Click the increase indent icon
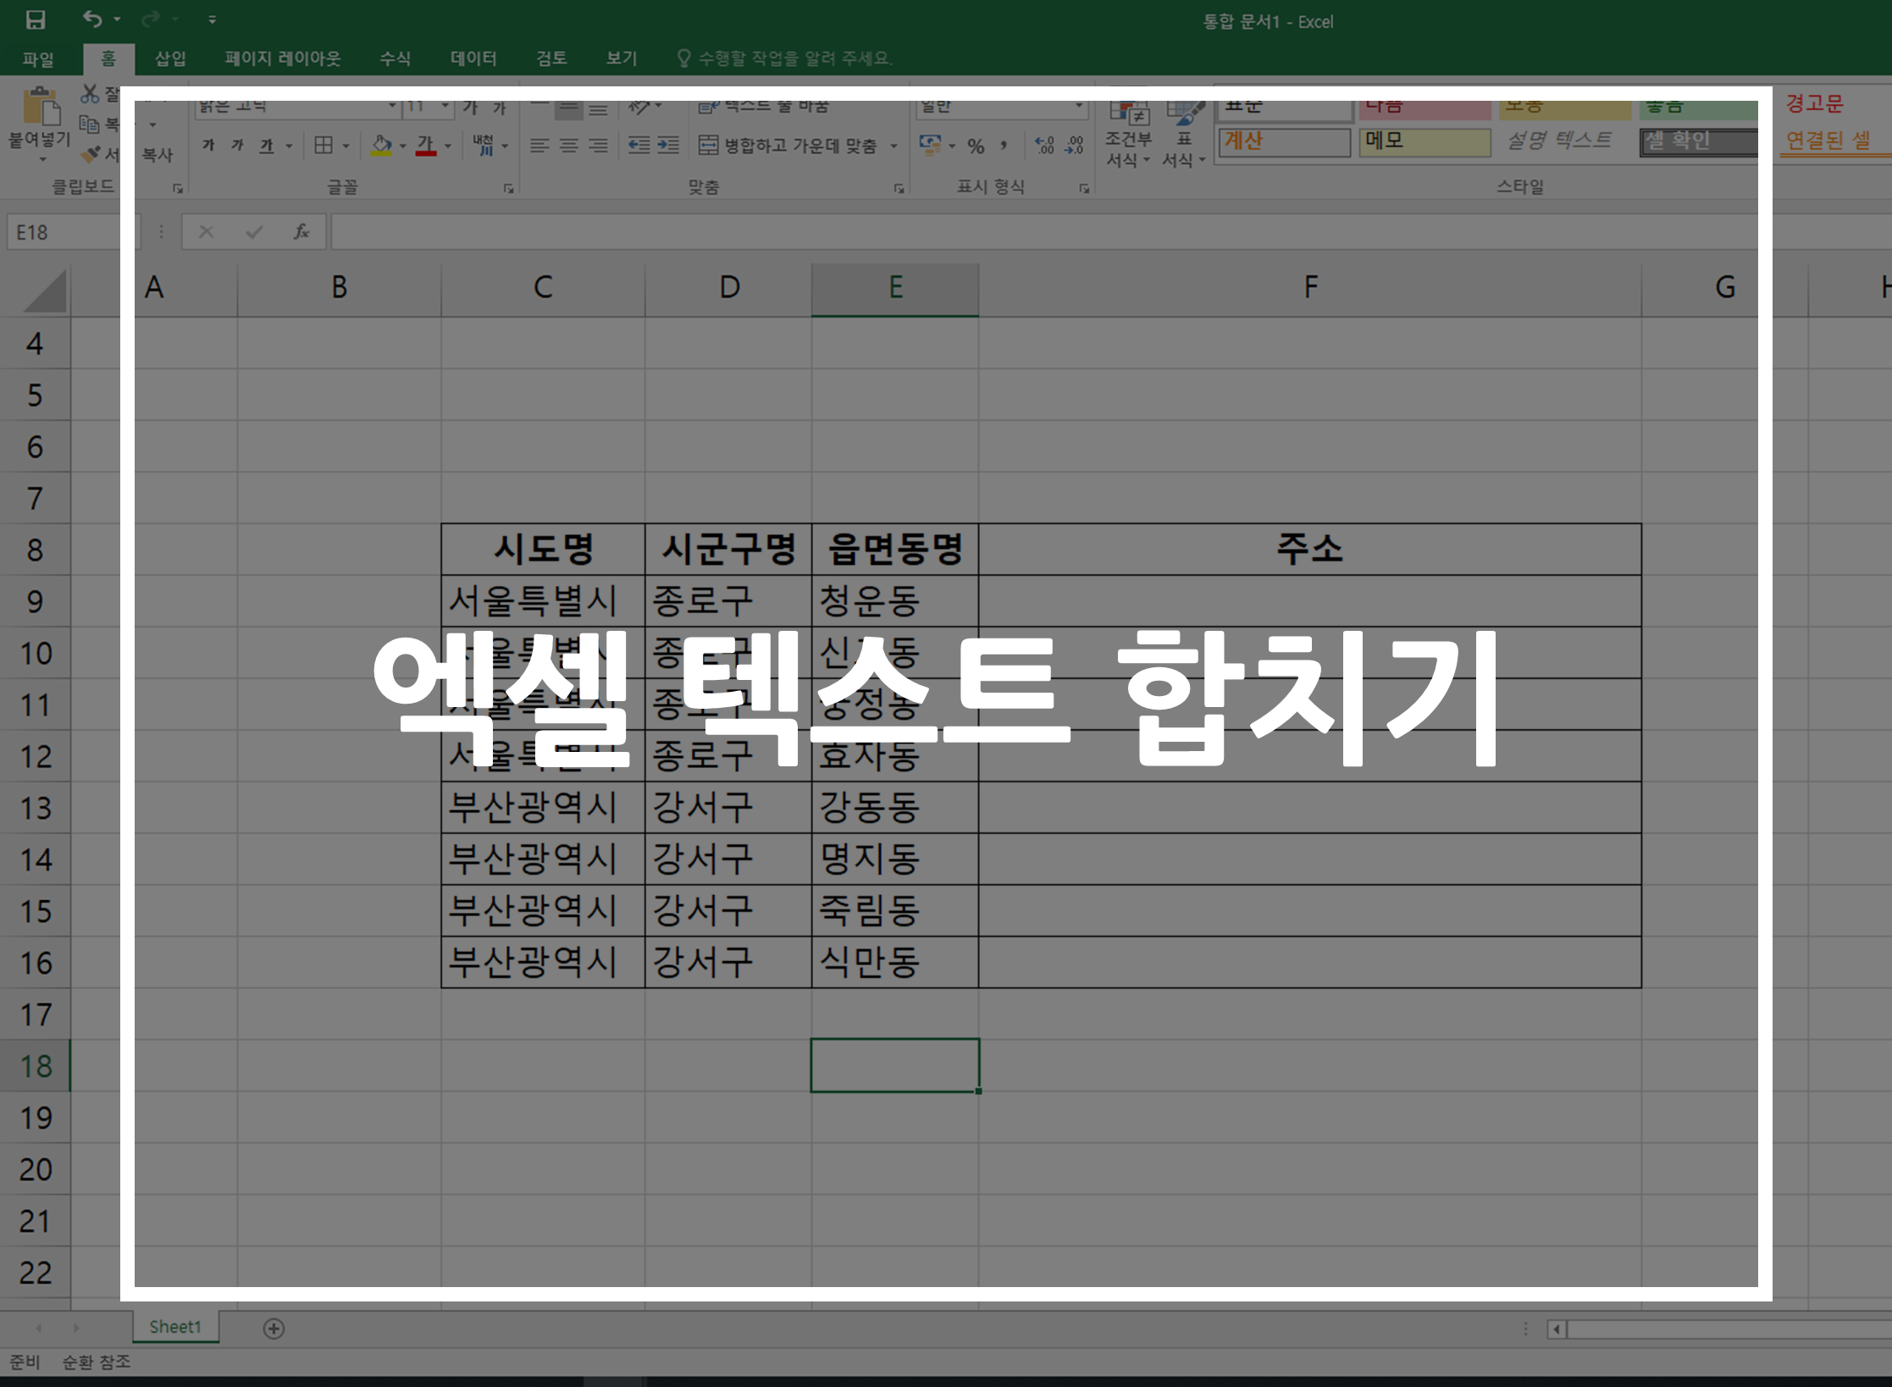 668,146
